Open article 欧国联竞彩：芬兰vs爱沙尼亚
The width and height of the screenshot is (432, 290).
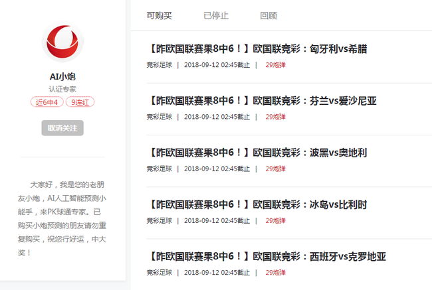[263, 101]
